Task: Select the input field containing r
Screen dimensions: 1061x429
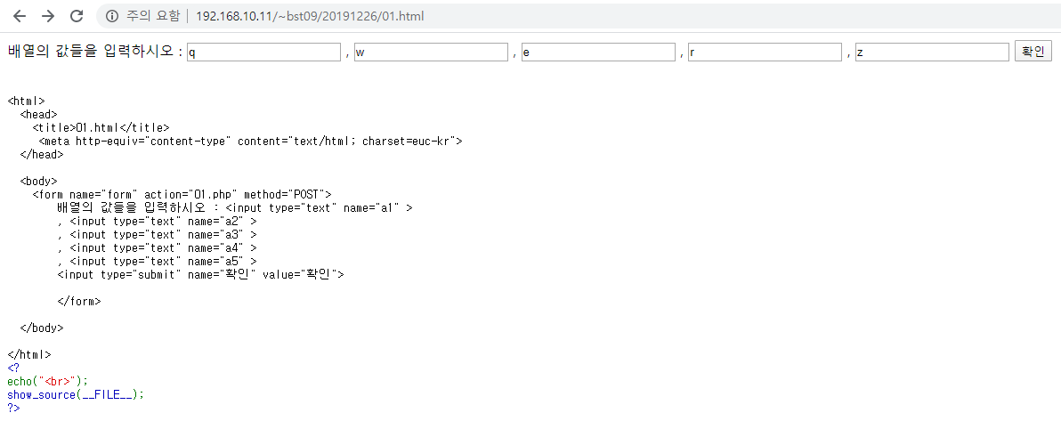Action: pyautogui.click(x=765, y=53)
